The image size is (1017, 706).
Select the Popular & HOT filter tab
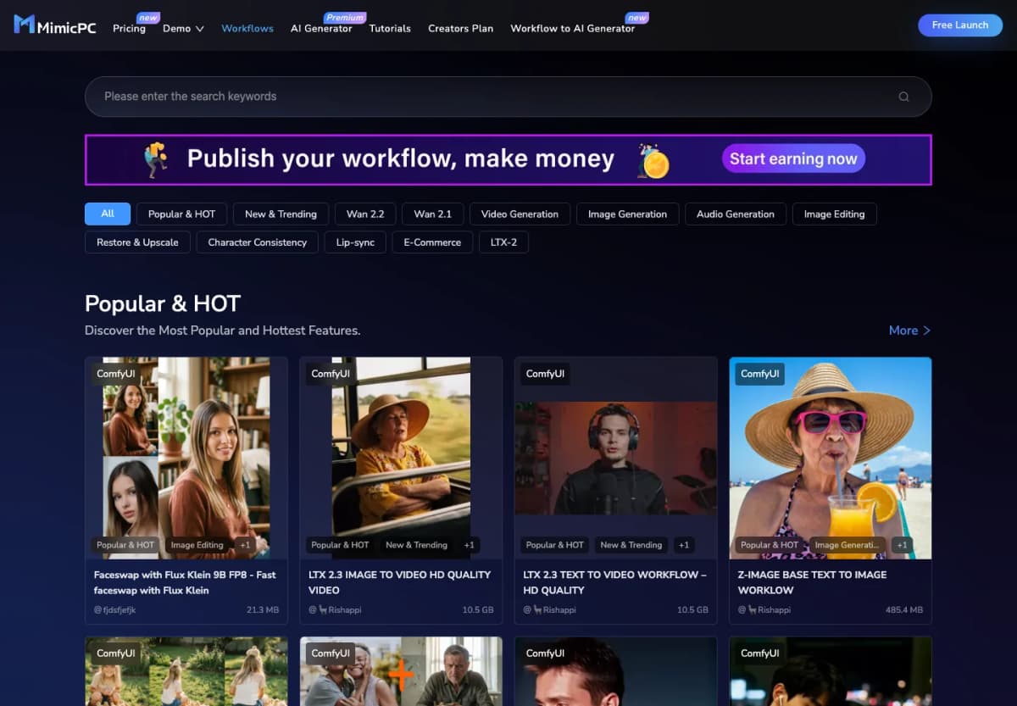[181, 214]
